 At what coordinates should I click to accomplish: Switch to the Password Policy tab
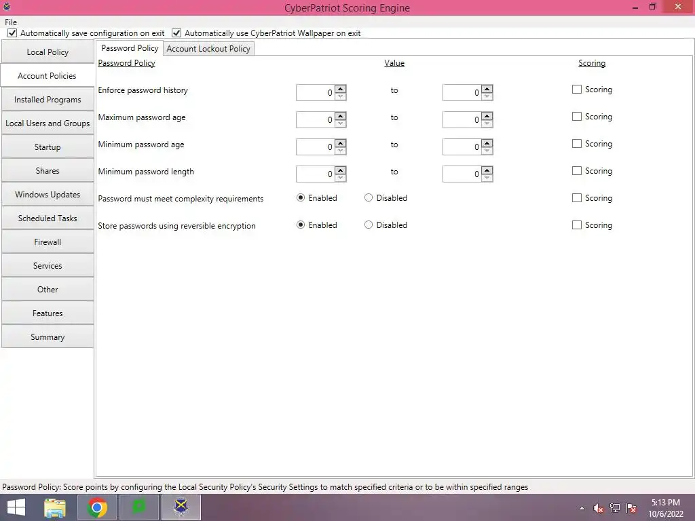click(130, 48)
